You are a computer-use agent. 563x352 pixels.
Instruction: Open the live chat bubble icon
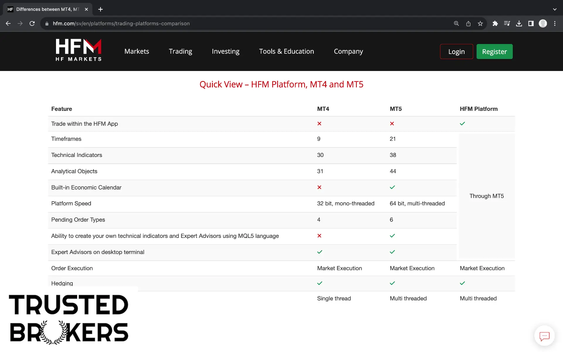pos(544,336)
